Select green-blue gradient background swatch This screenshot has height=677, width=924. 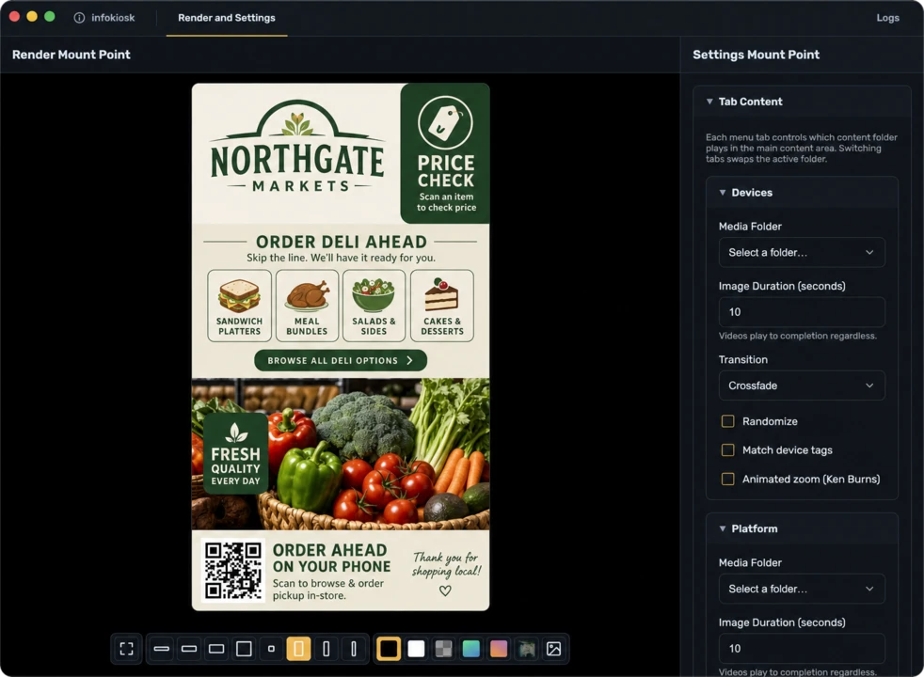click(x=471, y=649)
